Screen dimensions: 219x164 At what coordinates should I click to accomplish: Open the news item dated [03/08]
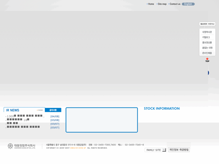18,120
